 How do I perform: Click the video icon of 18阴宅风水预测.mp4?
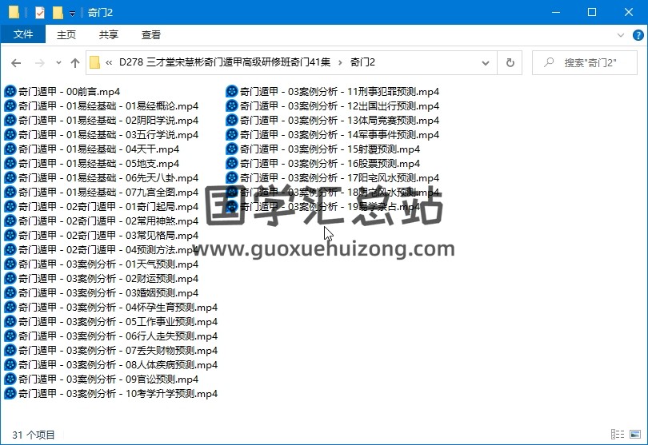(x=232, y=192)
